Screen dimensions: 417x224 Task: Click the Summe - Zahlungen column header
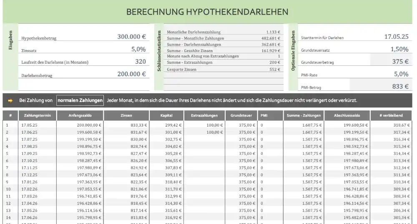pos(304,115)
